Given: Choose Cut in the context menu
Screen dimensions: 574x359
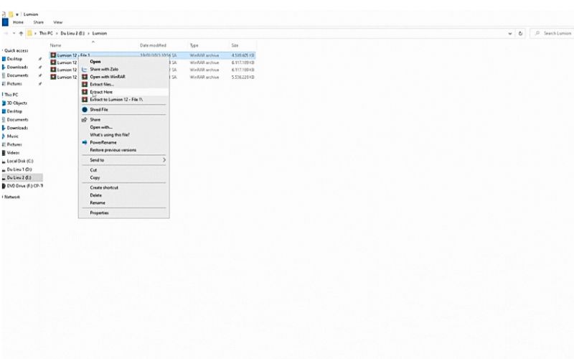Looking at the screenshot, I should pos(93,170).
